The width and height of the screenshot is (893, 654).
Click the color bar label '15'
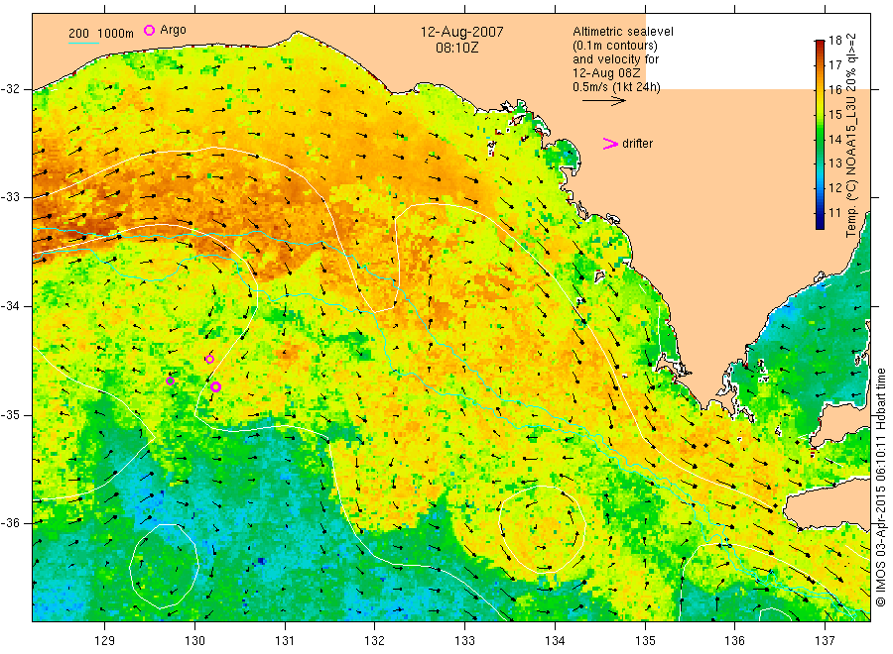(834, 114)
